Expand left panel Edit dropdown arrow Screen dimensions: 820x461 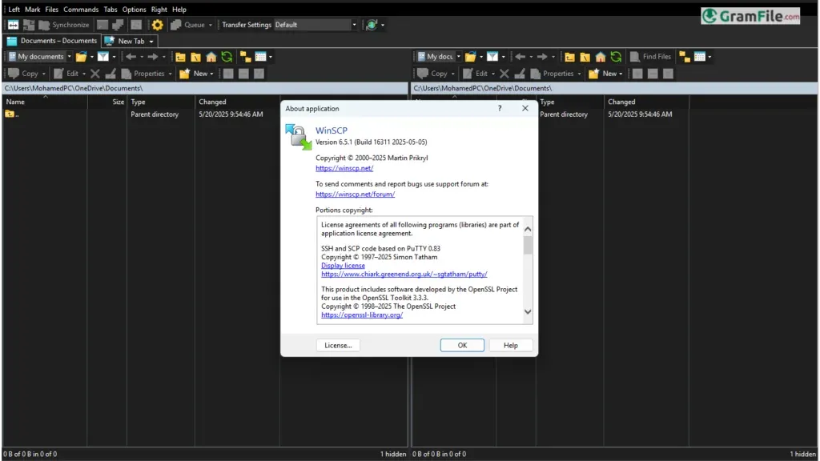[x=83, y=74]
